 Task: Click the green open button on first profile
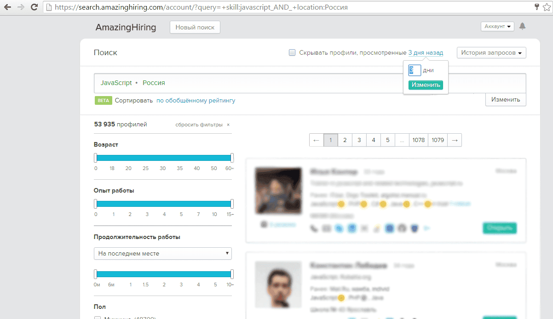point(500,228)
